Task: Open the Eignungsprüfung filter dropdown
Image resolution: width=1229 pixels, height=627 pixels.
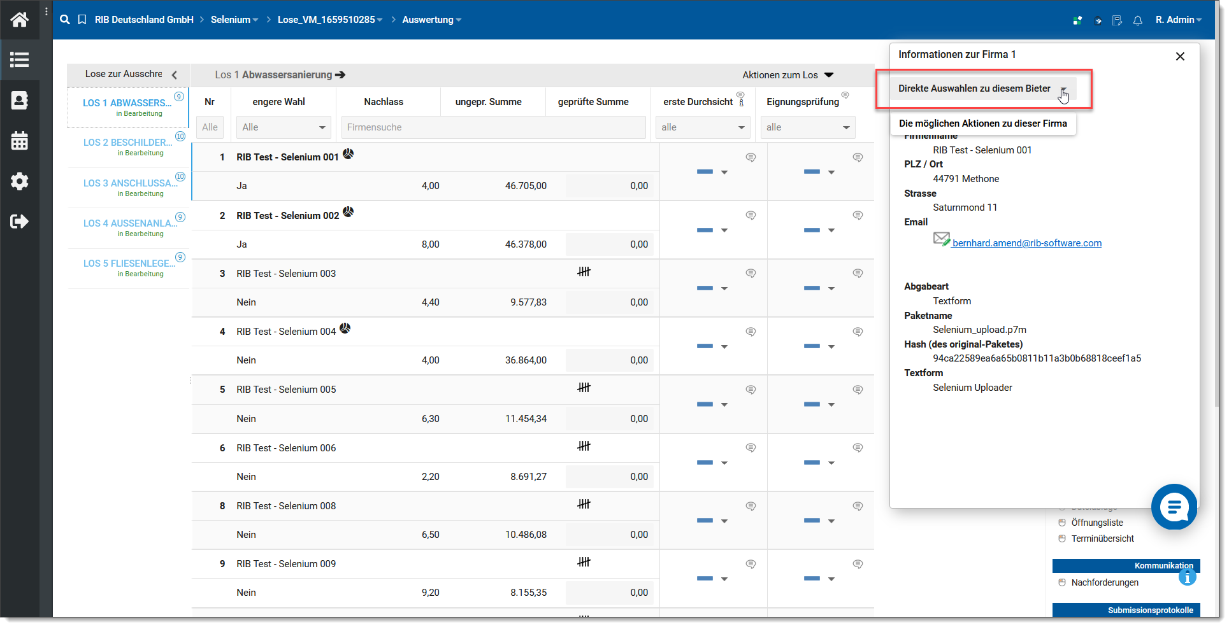Action: [808, 127]
